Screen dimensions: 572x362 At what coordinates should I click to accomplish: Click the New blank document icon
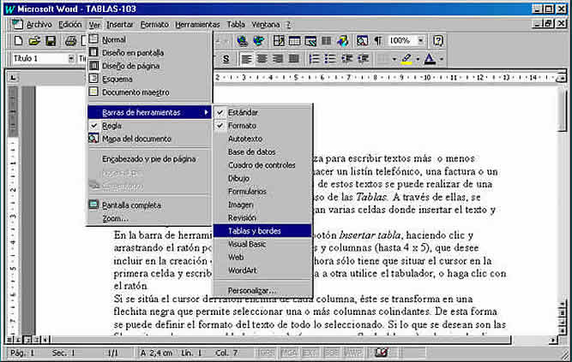pyautogui.click(x=16, y=41)
